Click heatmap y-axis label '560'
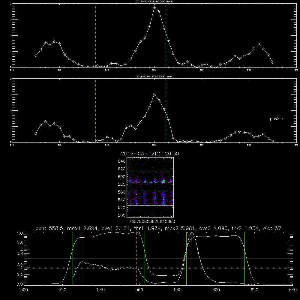Screen dimensions: 300x300 122,192
